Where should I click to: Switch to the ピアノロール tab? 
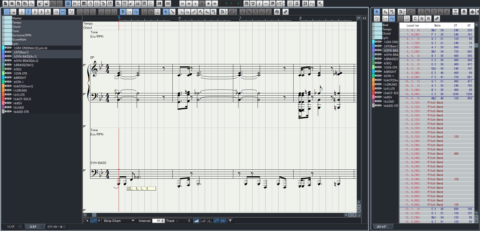55,226
